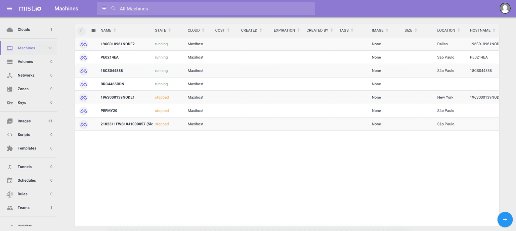Open the navigation hamburger menu
The height and width of the screenshot is (231, 516).
pyautogui.click(x=9, y=8)
